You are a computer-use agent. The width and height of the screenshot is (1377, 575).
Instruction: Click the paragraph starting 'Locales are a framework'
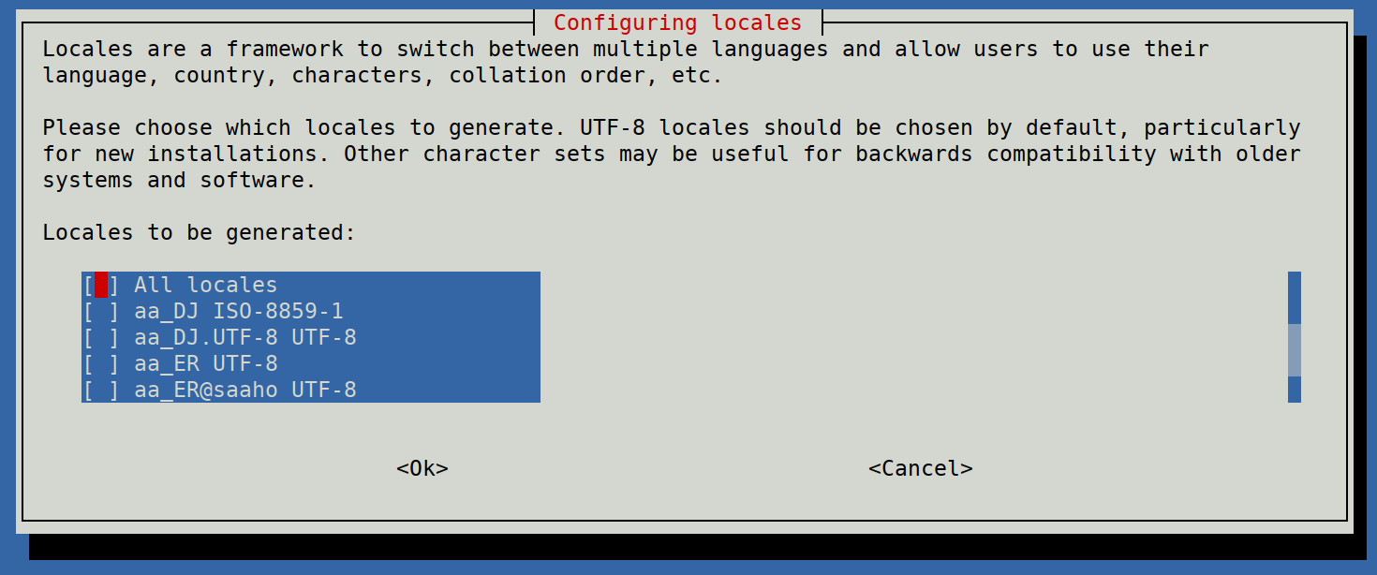point(626,62)
